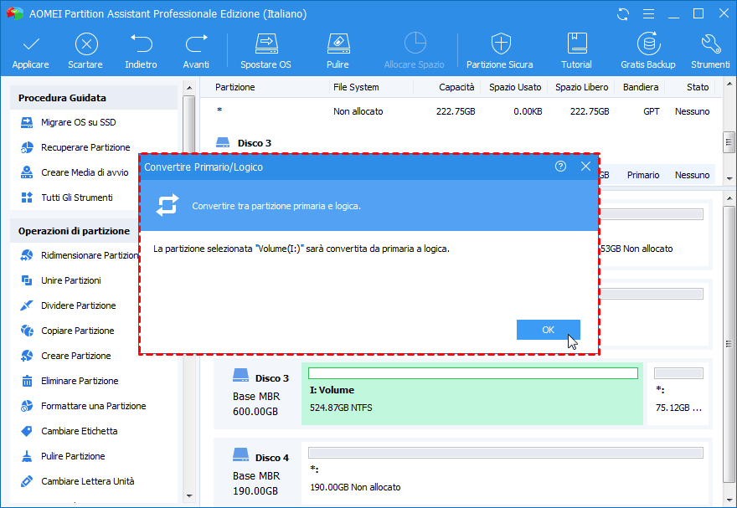
Task: Sort by the Spazio Usato column header
Action: pyautogui.click(x=515, y=87)
